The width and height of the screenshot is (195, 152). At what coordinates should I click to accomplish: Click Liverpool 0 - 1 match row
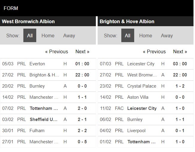pyautogui.click(x=136, y=131)
